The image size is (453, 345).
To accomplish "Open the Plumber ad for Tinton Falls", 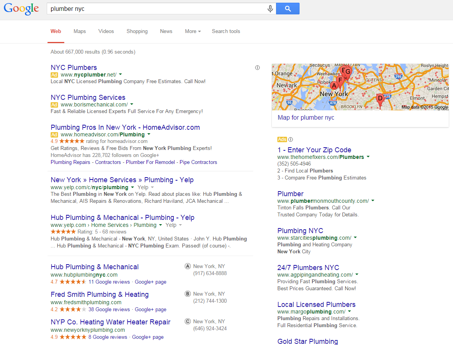I will [290, 194].
